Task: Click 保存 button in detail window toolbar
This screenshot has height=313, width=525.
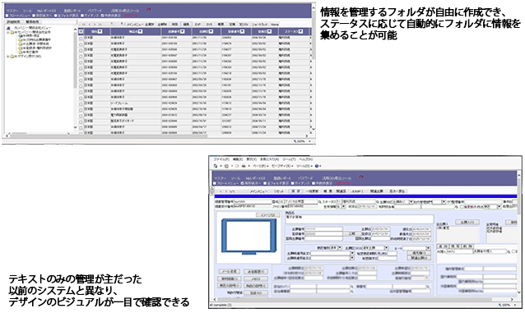Action: [295, 191]
